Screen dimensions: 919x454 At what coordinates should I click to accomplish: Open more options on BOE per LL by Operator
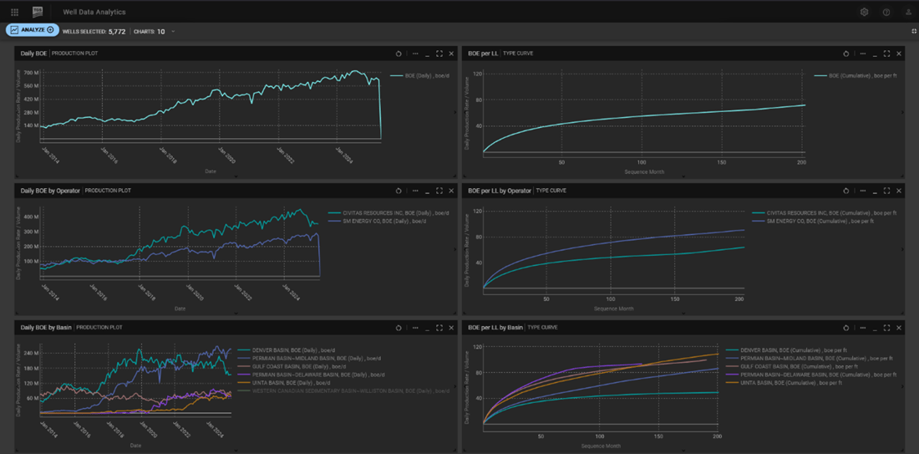[x=862, y=191]
